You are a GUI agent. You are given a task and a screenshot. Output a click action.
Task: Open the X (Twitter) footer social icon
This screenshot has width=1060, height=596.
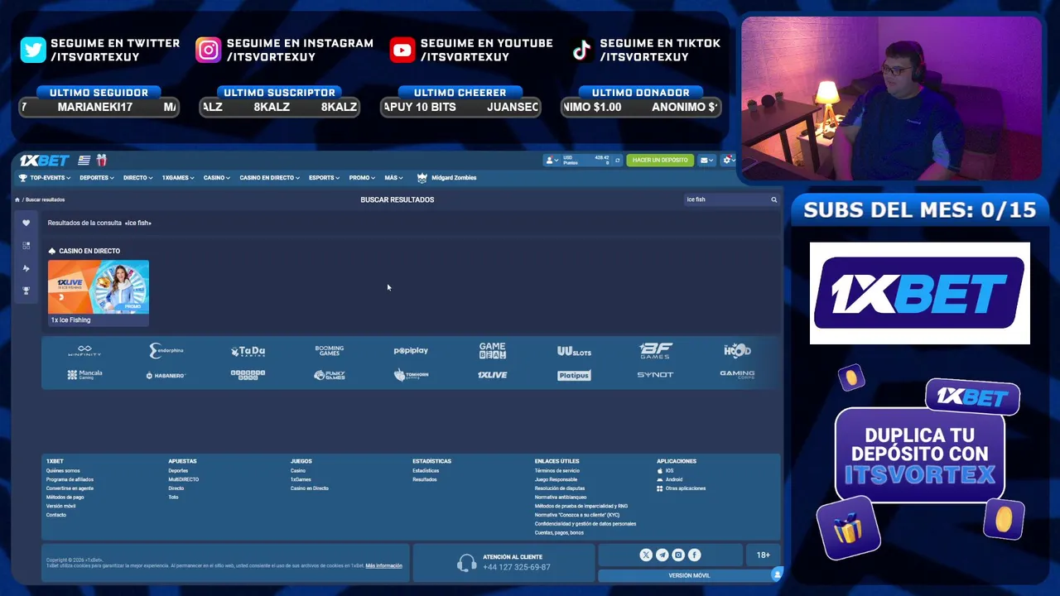(x=646, y=555)
